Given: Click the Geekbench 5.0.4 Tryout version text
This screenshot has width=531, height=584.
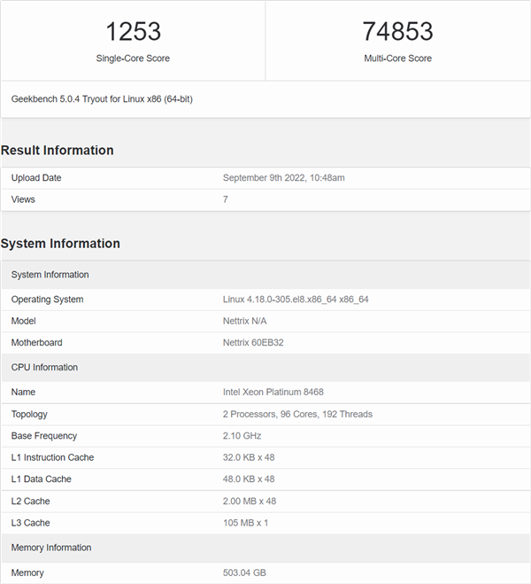Looking at the screenshot, I should 102,99.
